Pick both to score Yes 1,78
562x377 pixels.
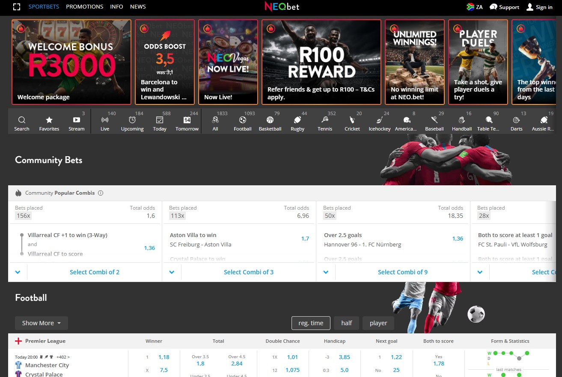click(x=439, y=363)
